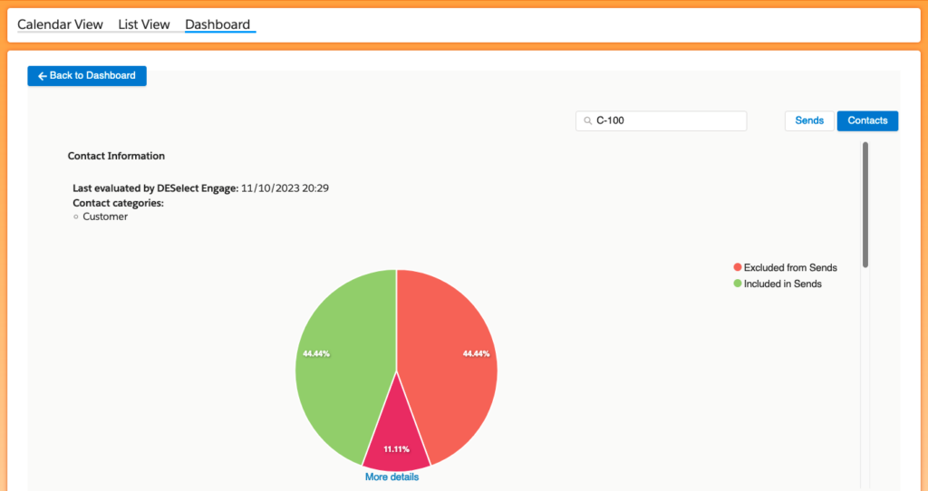Switch to the Sends view button
The image size is (928, 491).
point(809,120)
